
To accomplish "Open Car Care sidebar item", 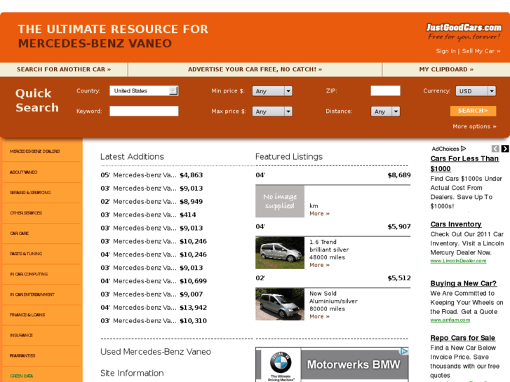I will tap(19, 233).
